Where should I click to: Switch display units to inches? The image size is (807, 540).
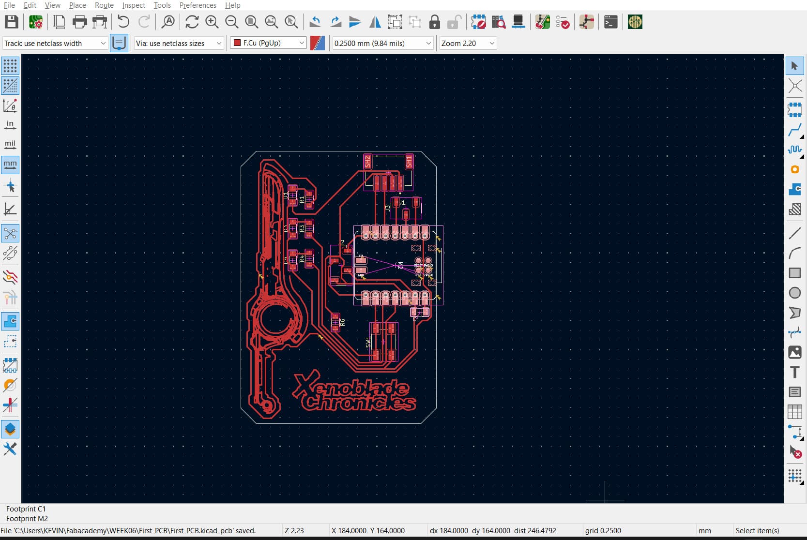pyautogui.click(x=10, y=124)
